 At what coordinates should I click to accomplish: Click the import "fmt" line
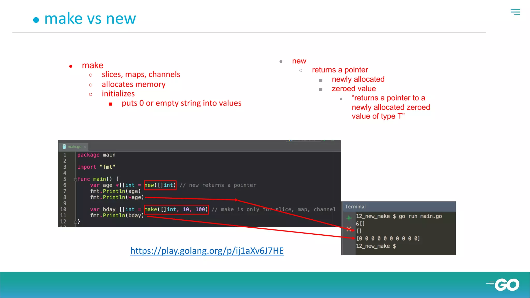tap(96, 167)
